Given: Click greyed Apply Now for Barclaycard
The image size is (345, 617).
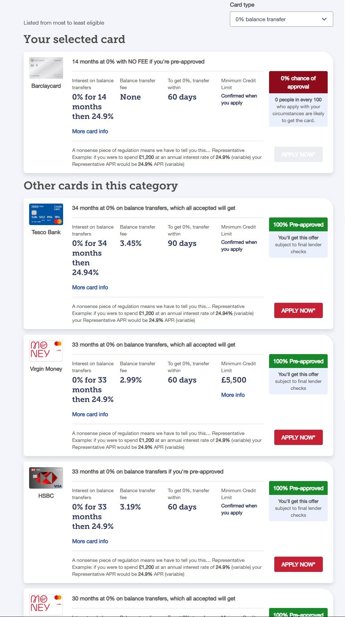Looking at the screenshot, I should 299,154.
